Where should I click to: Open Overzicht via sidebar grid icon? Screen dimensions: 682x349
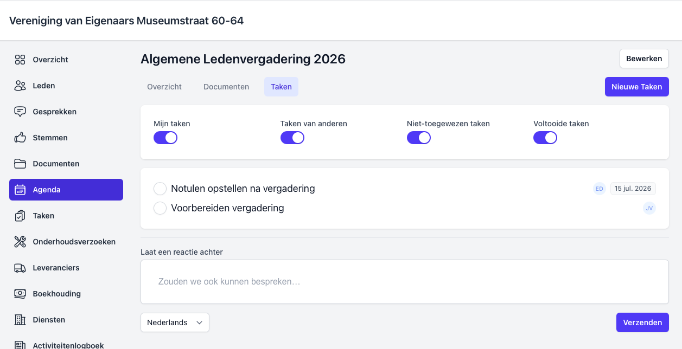coord(20,60)
